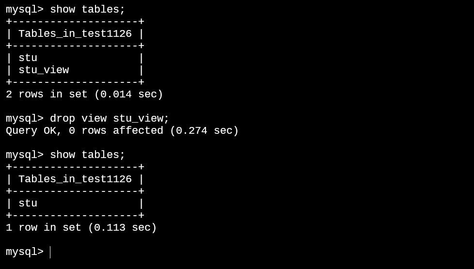
Task: Click the stu_view row in the first result table
Action: [x=44, y=70]
